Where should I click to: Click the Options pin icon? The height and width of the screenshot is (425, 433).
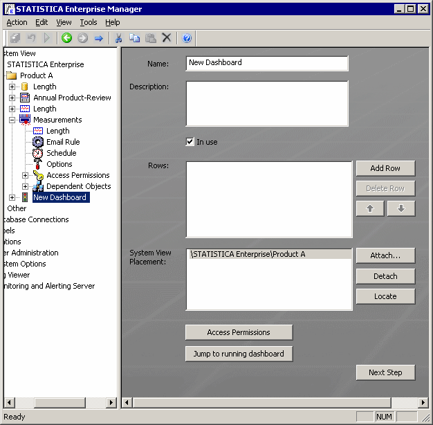(x=38, y=164)
